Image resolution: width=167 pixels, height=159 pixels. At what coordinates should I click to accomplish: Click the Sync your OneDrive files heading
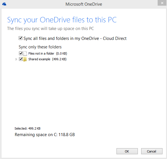(x=62, y=20)
